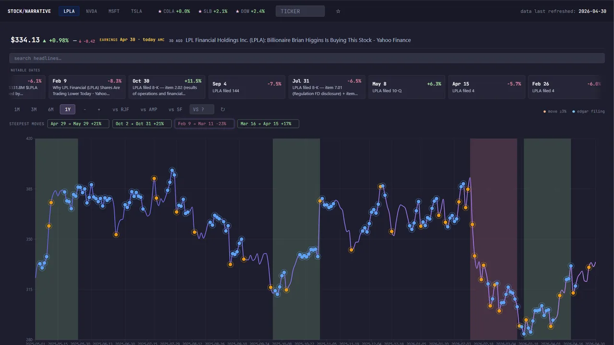Toggle comparison vs RJF
This screenshot has width=614, height=345.
(121, 110)
